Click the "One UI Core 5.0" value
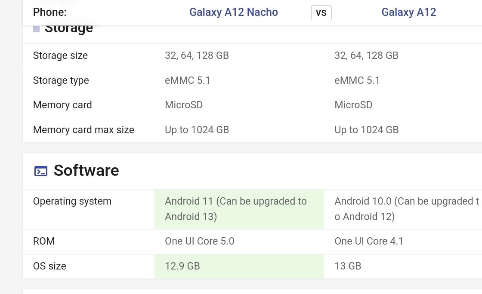This screenshot has width=482, height=294. [x=199, y=241]
